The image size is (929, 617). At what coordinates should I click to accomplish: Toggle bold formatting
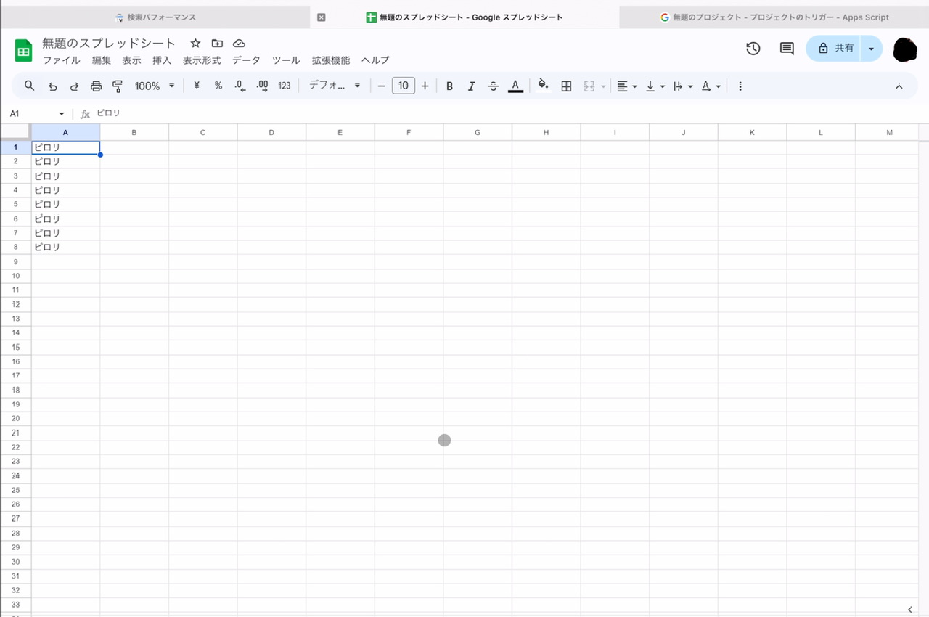(450, 86)
